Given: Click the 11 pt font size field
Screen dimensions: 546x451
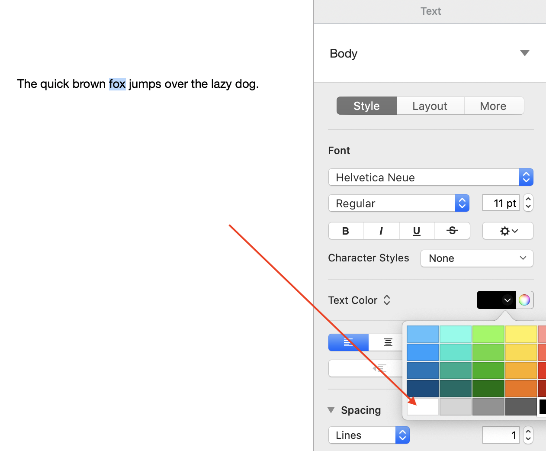Looking at the screenshot, I should [501, 203].
